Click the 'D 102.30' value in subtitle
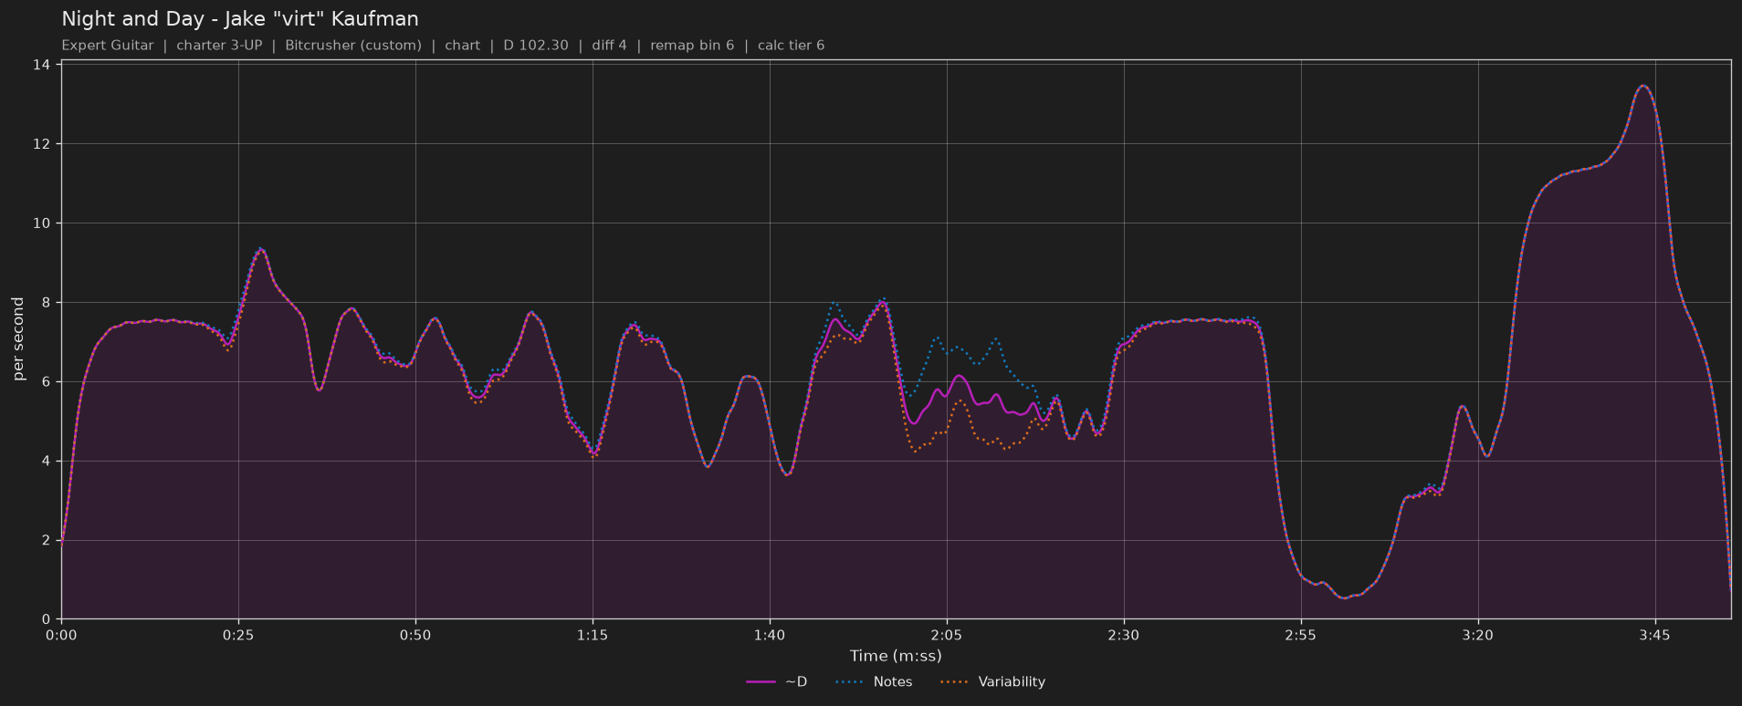 point(536,45)
